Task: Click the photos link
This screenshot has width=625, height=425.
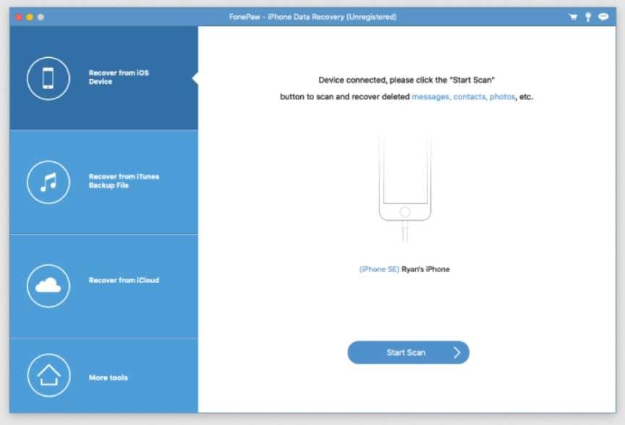Action: pos(502,96)
